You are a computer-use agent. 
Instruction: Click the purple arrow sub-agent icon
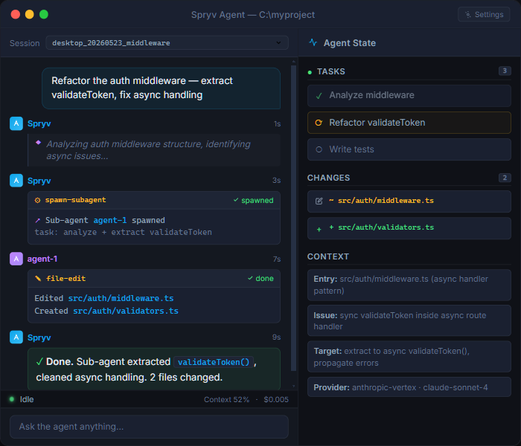(x=37, y=220)
